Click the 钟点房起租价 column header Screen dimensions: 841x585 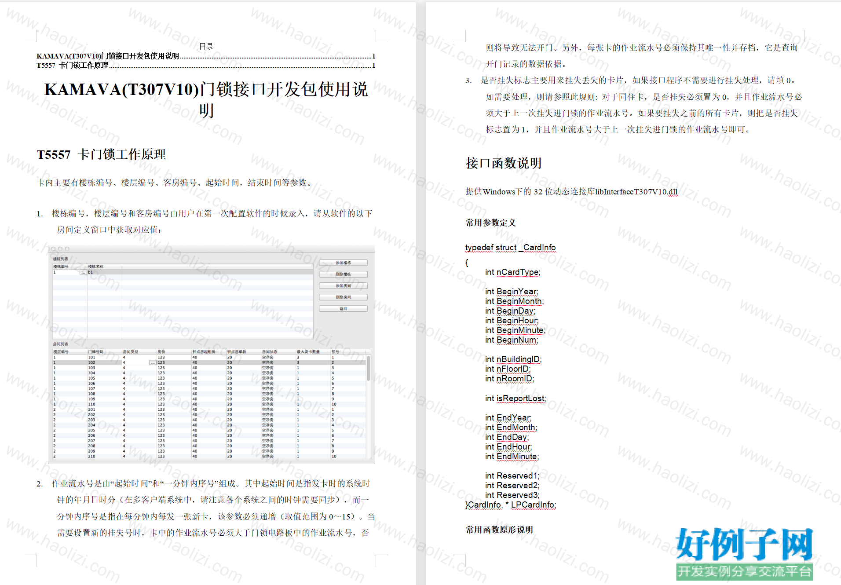pyautogui.click(x=204, y=352)
